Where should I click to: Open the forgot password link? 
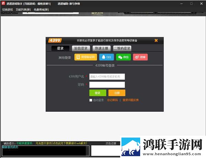tap(112, 100)
